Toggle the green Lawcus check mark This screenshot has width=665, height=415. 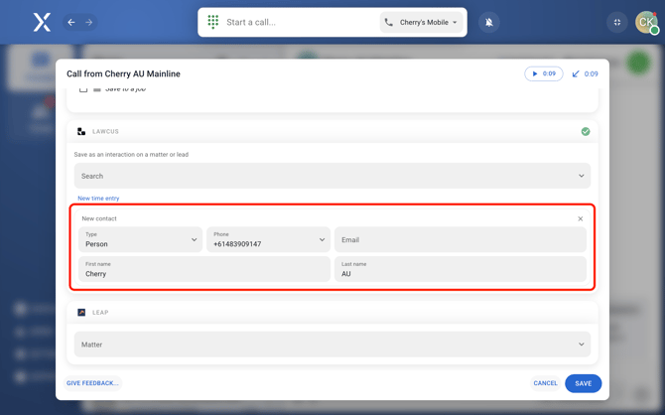(x=586, y=131)
